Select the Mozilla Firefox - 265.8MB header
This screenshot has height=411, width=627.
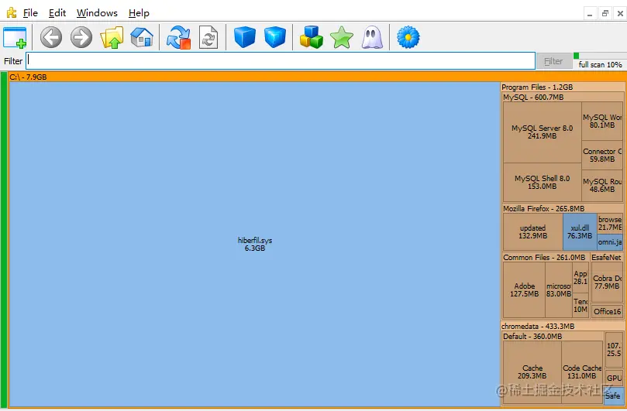(x=563, y=208)
